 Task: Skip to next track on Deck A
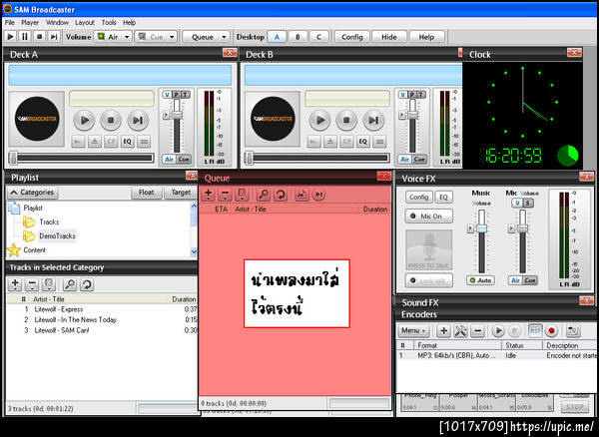[138, 120]
